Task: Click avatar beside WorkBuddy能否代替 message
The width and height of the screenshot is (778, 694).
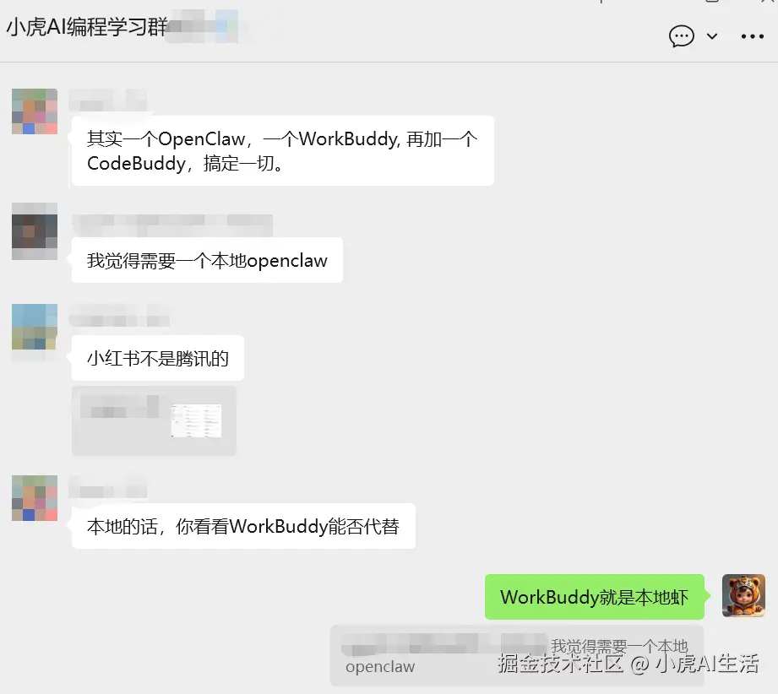Action: (x=35, y=498)
